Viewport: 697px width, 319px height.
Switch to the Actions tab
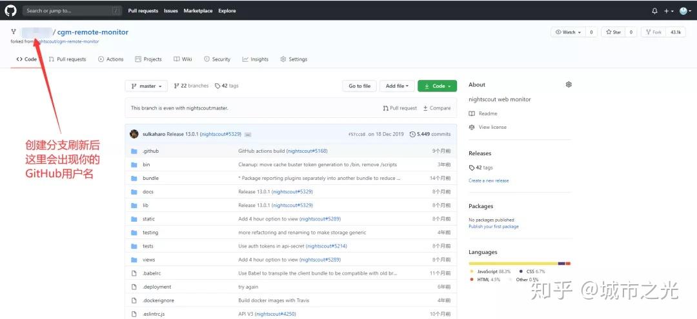pos(110,59)
